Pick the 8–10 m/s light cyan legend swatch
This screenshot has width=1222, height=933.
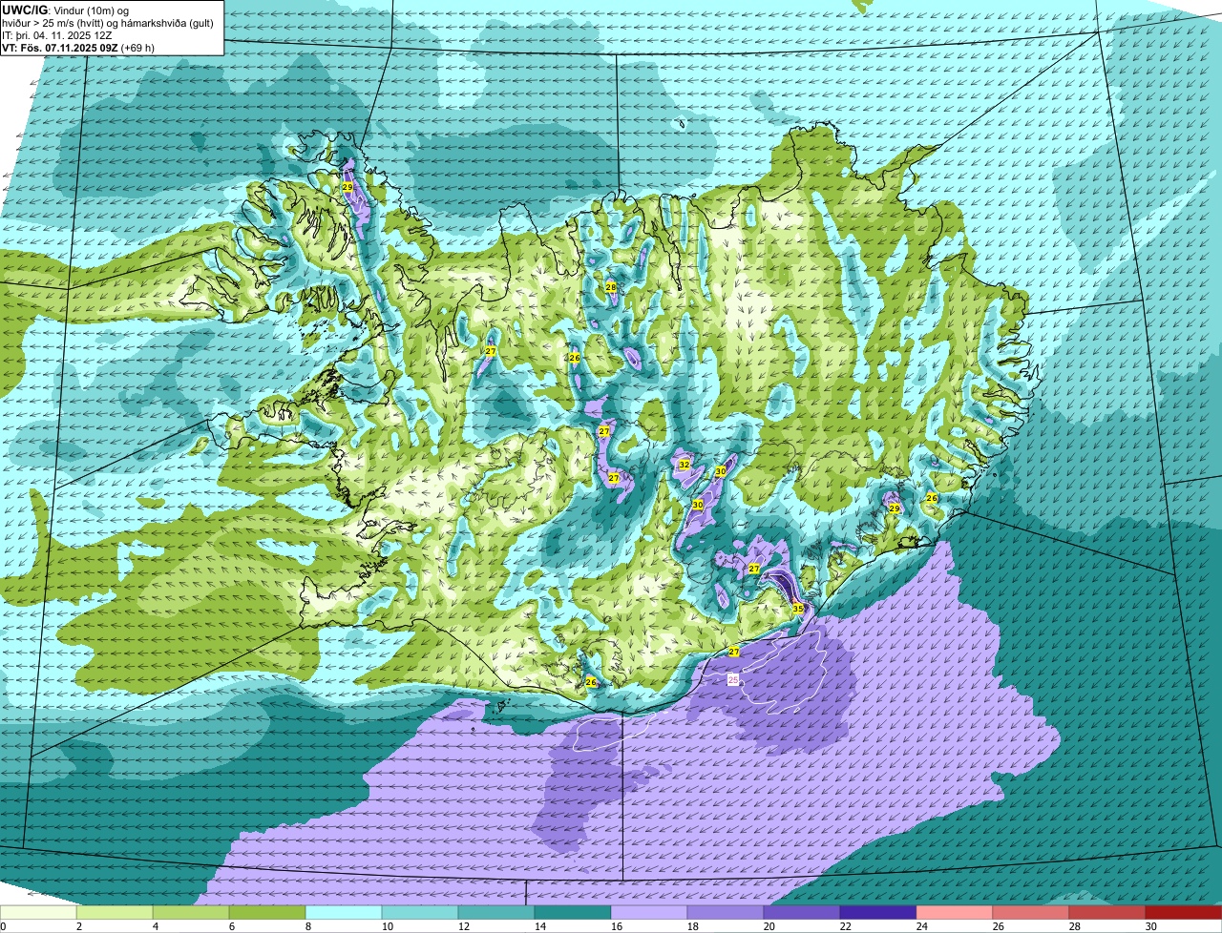point(344,912)
